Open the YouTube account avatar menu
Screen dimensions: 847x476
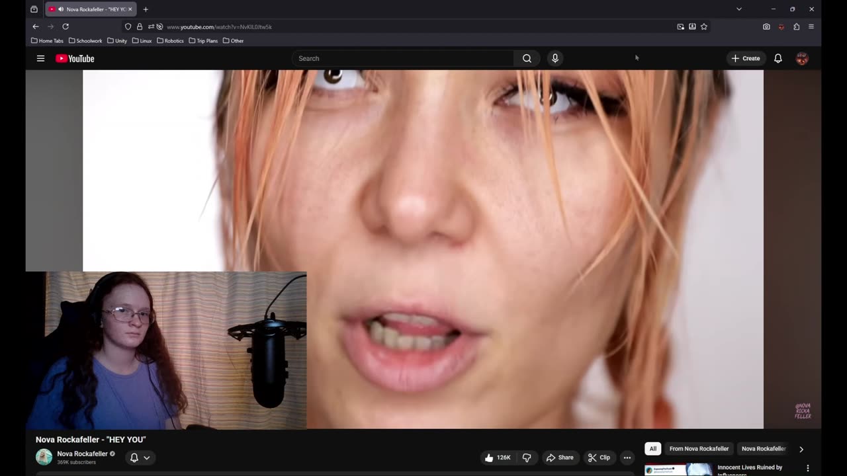[x=802, y=58]
